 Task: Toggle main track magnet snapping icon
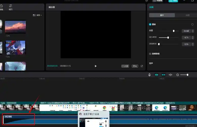click(x=156, y=75)
